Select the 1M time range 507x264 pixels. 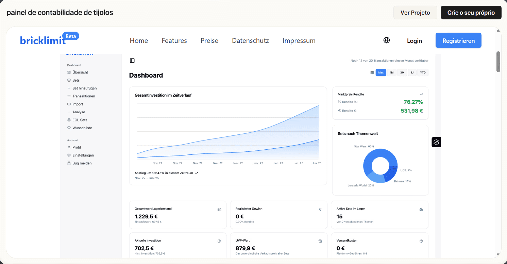(392, 72)
